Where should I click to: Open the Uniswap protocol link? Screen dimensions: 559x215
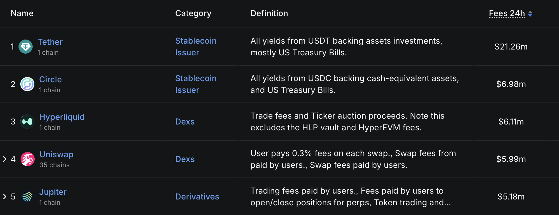pos(56,154)
